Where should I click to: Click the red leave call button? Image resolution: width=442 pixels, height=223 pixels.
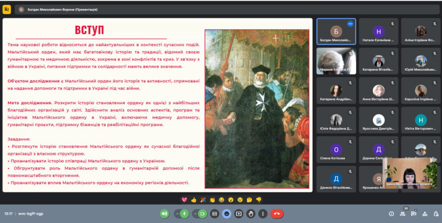coord(277,214)
